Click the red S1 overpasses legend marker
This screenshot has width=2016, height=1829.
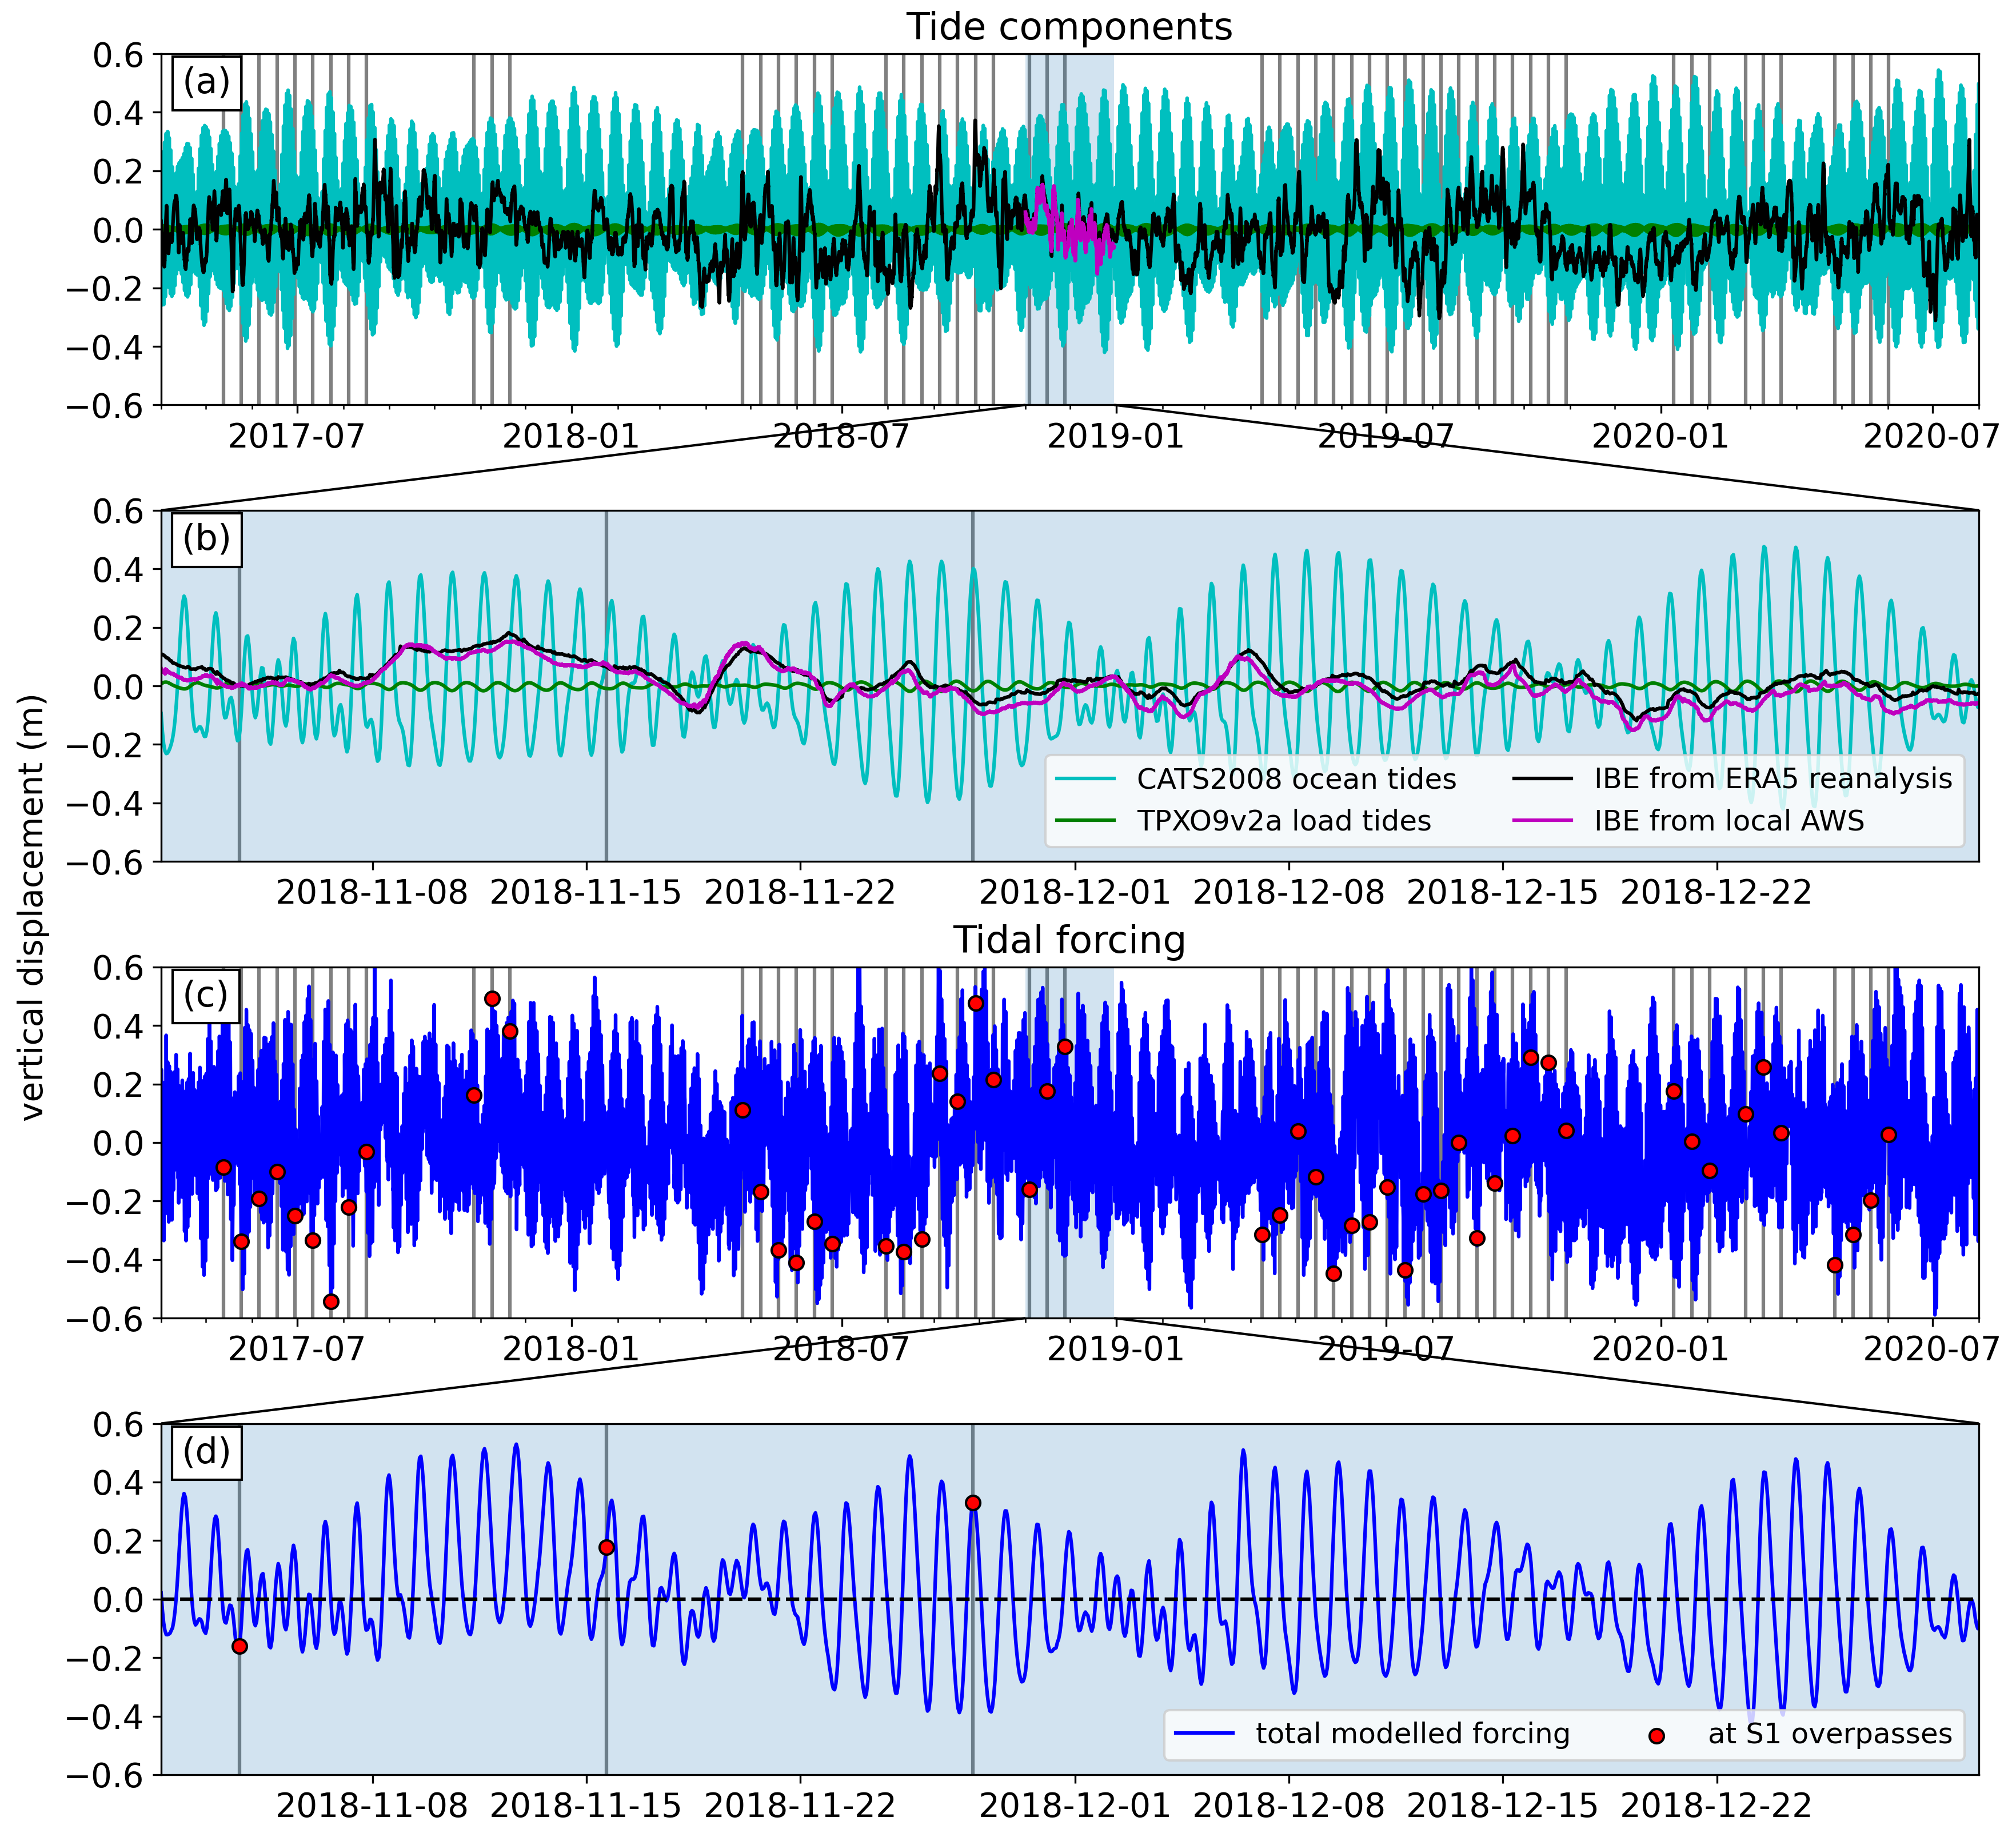click(x=1656, y=1736)
